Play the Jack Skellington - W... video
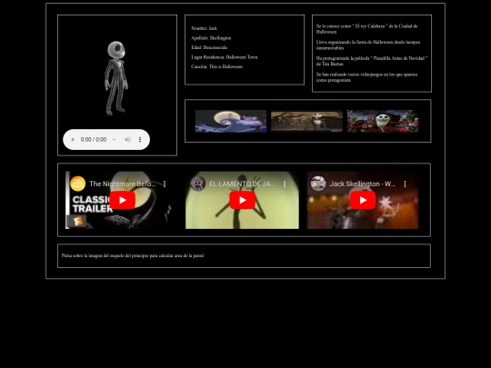Image resolution: width=491 pixels, height=368 pixels. click(363, 200)
